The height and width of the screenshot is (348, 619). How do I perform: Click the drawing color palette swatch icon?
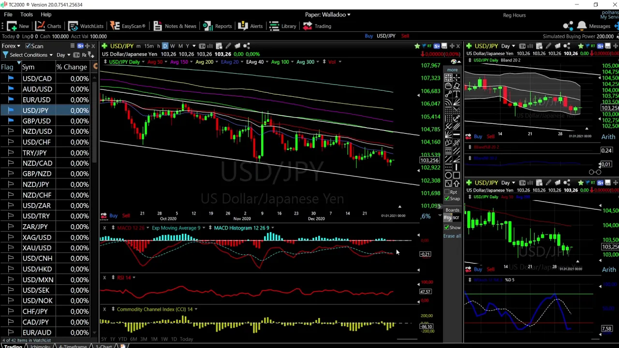coord(454,61)
